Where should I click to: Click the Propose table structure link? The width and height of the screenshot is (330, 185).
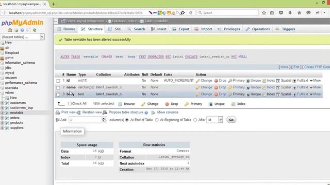pyautogui.click(x=126, y=112)
